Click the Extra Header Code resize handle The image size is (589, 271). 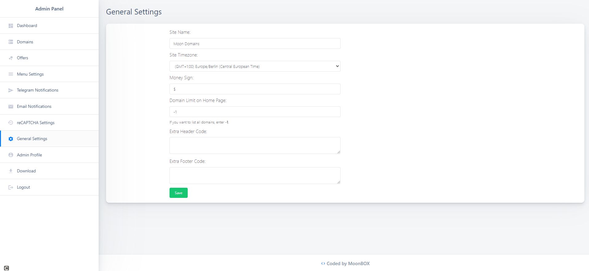pos(338,152)
